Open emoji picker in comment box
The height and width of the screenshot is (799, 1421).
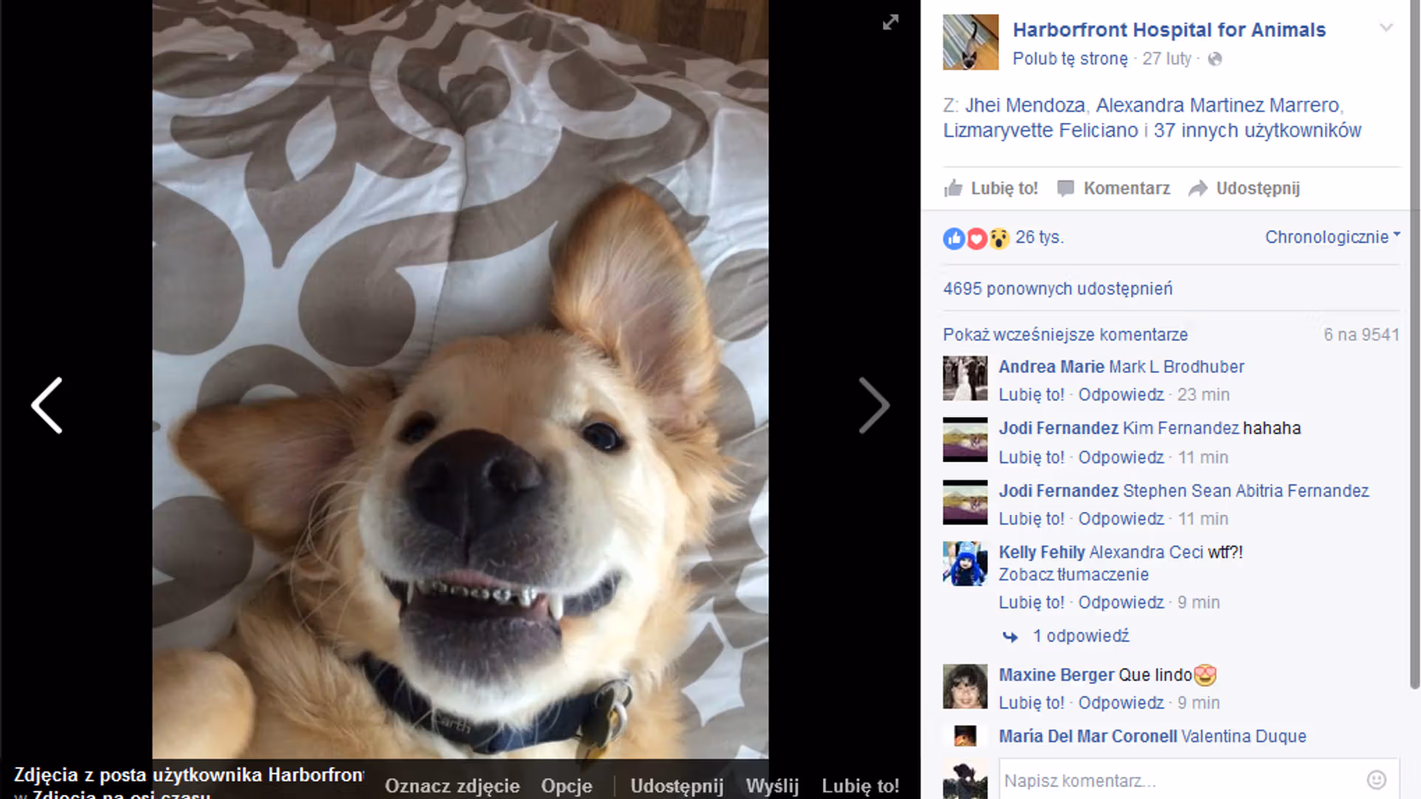(x=1376, y=780)
